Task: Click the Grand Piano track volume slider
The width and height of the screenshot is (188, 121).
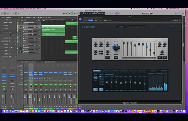Action: tap(33, 28)
